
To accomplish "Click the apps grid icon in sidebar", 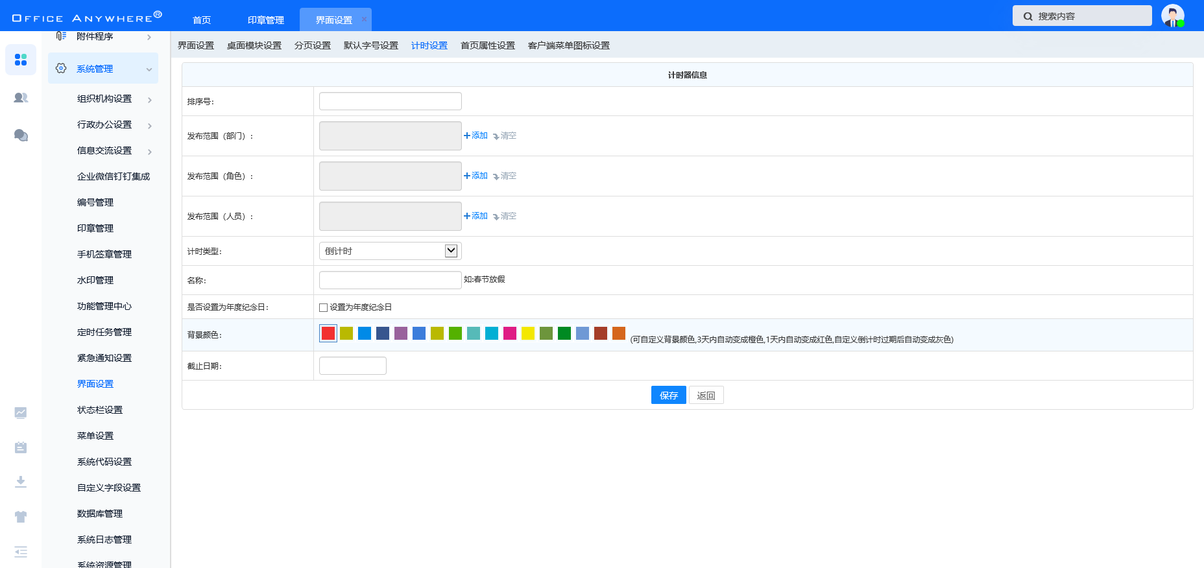I will click(21, 60).
